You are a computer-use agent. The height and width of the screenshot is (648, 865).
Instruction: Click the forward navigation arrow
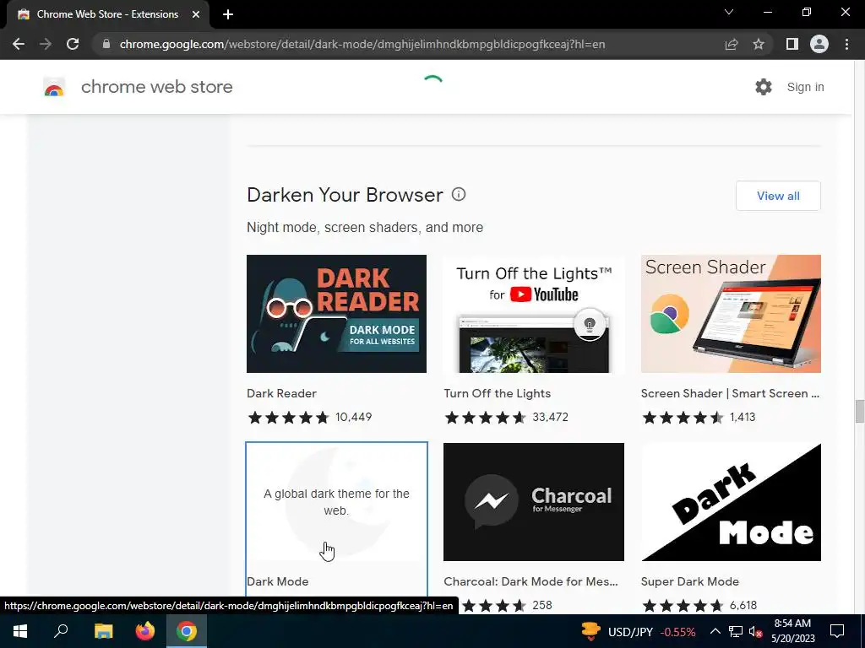pyautogui.click(x=46, y=44)
